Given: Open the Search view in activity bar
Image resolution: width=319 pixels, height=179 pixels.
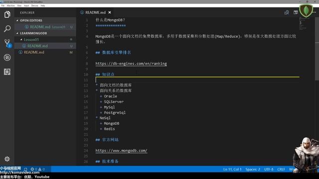Looking at the screenshot, I should click(x=7, y=29).
